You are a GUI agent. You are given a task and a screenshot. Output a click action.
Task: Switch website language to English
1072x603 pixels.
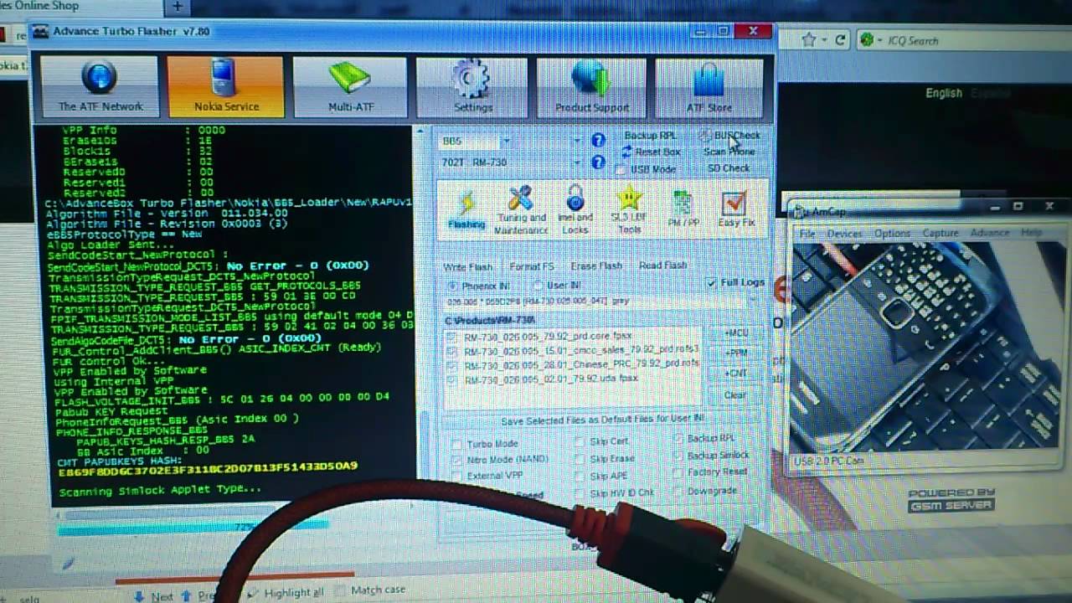[944, 93]
